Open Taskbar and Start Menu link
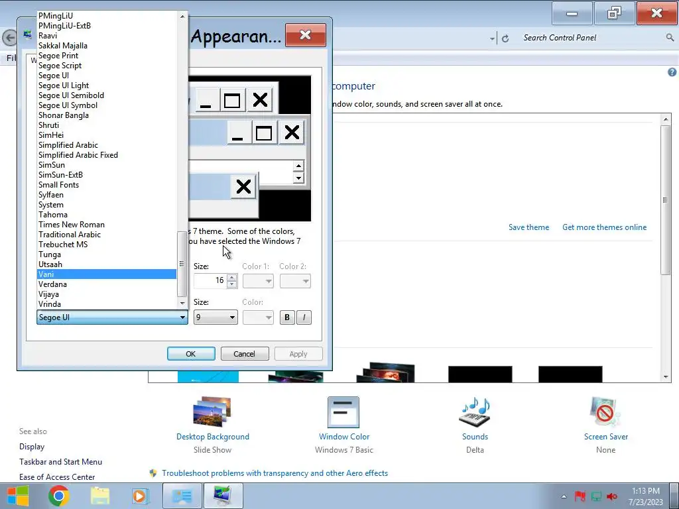 60,462
